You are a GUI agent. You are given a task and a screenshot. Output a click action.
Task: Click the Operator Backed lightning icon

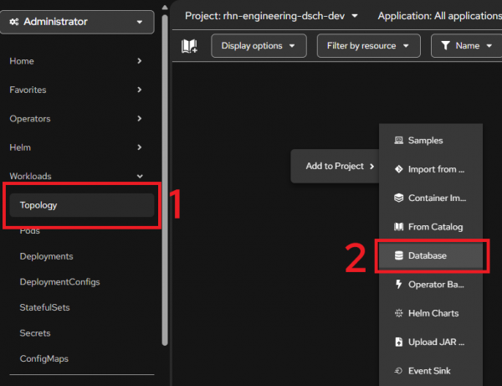pos(398,285)
